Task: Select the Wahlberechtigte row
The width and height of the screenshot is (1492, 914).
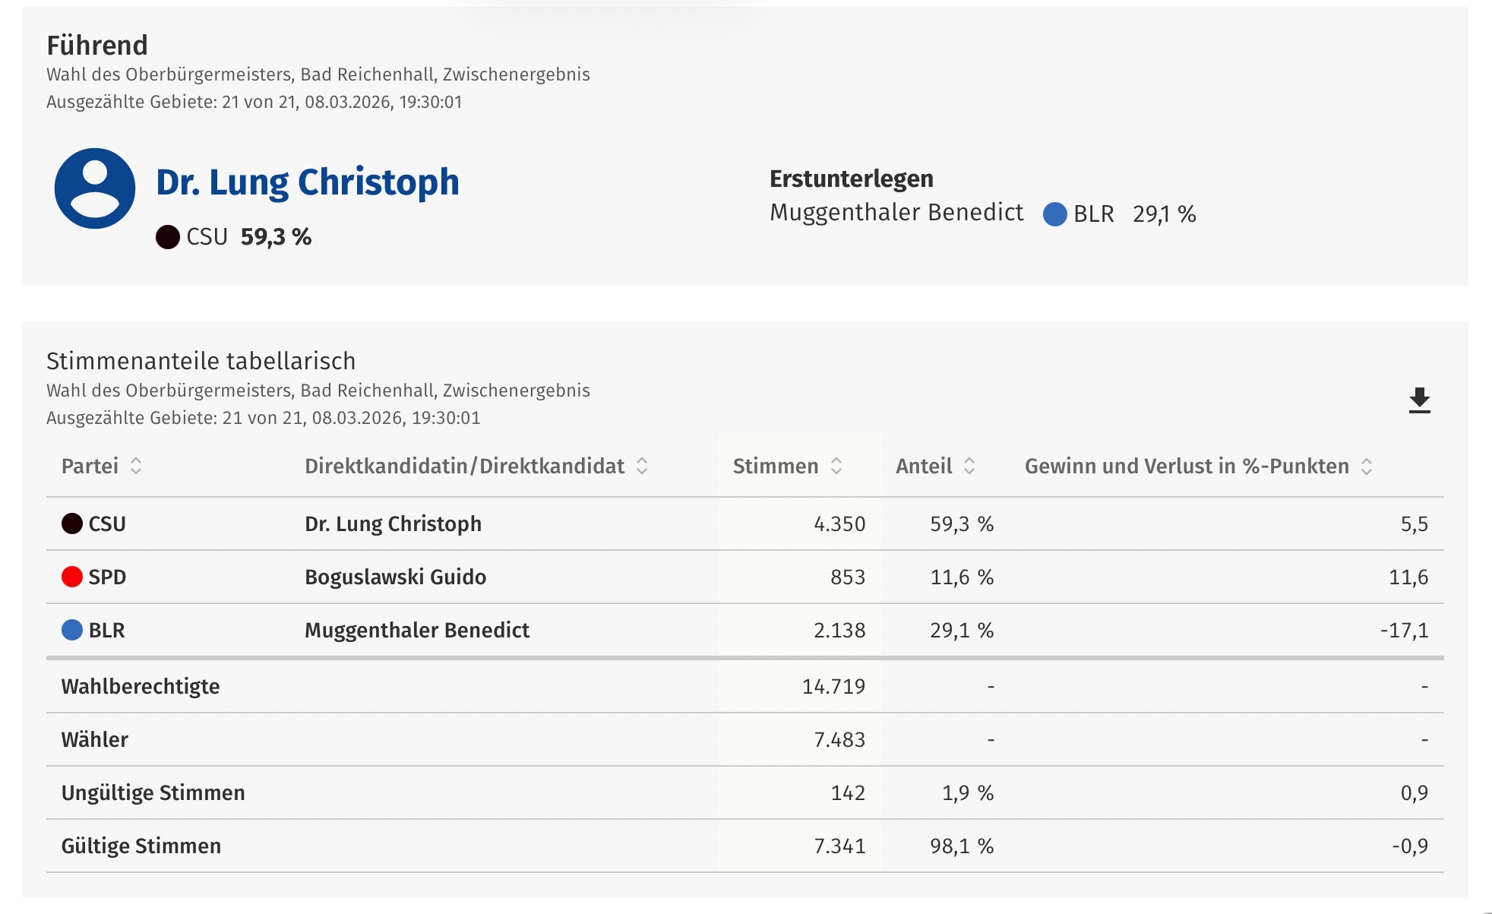Action: click(141, 686)
